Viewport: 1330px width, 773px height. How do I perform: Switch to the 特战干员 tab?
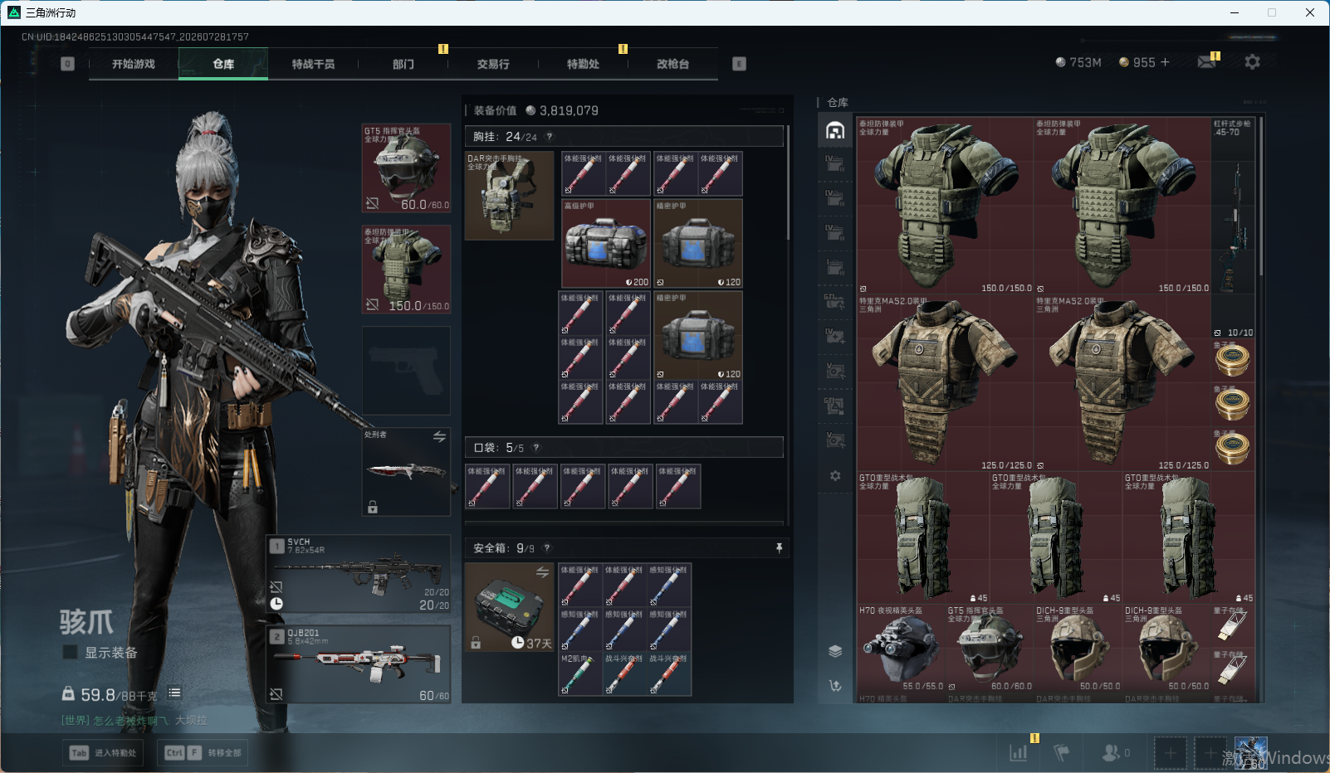[x=313, y=64]
